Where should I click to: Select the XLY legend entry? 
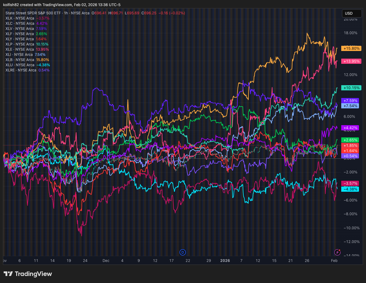pos(26,39)
